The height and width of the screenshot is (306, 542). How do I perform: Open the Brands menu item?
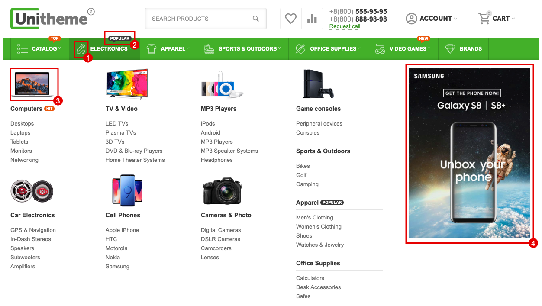463,48
